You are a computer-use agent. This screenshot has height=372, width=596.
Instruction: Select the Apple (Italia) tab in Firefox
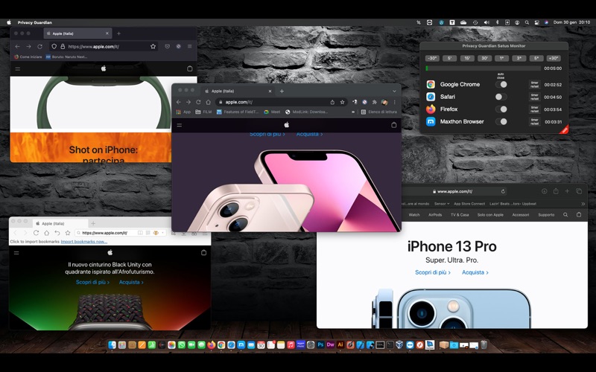(x=77, y=33)
